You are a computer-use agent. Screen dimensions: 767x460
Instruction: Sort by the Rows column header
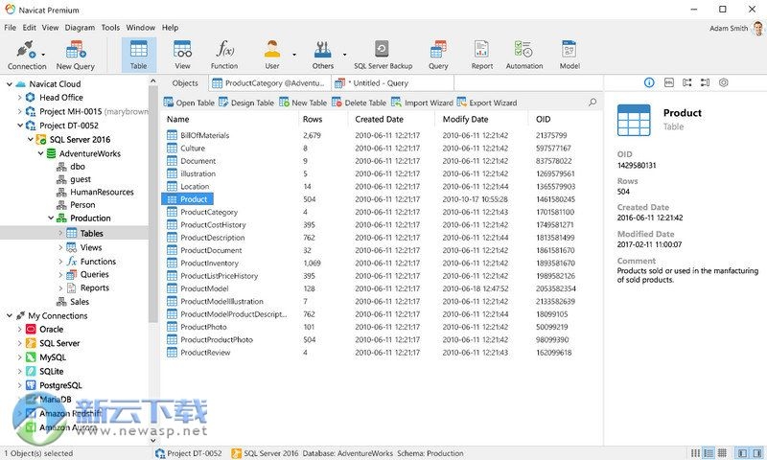coord(323,119)
